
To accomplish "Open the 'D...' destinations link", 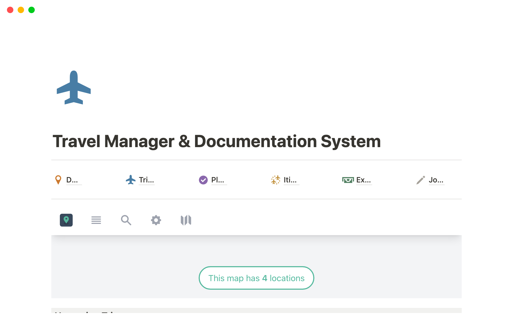I will point(72,180).
